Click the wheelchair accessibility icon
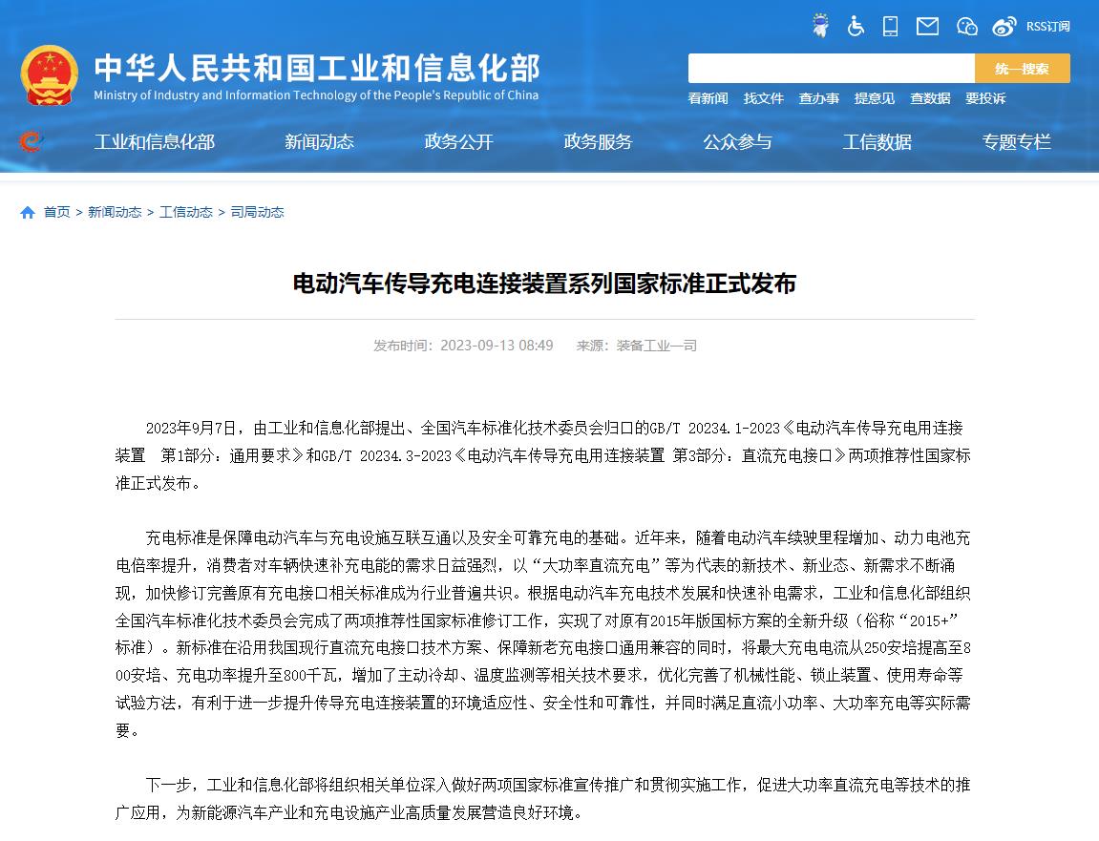Viewport: 1099px width, 841px height. (x=856, y=26)
